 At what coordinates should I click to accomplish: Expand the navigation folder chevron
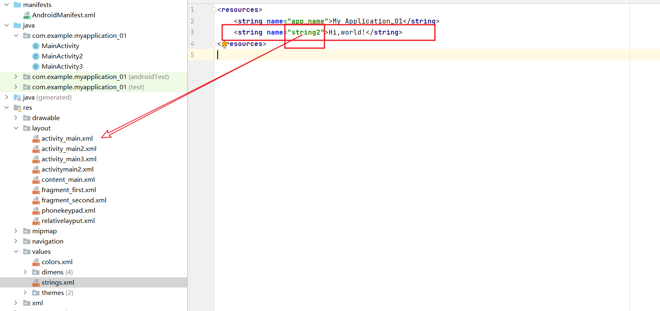[16, 241]
